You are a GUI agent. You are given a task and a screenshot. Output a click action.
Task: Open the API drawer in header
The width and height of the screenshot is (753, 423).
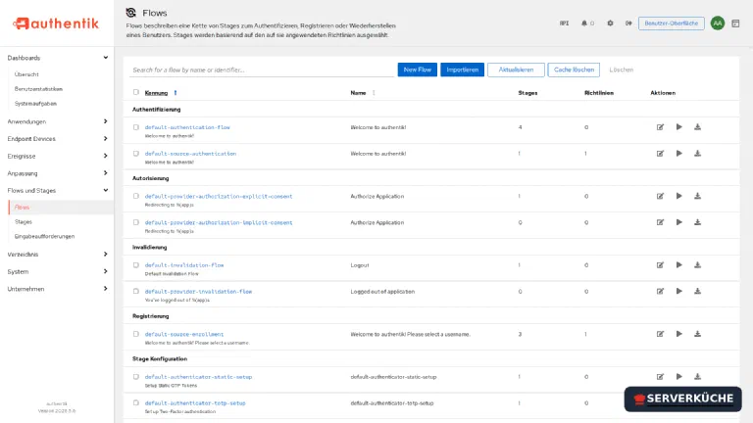[x=565, y=23]
